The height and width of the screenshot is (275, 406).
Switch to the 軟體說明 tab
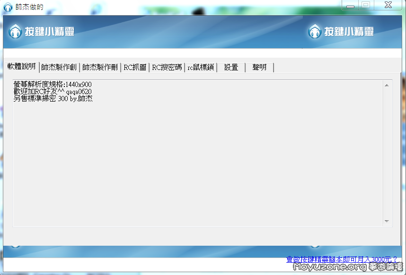tap(21, 67)
